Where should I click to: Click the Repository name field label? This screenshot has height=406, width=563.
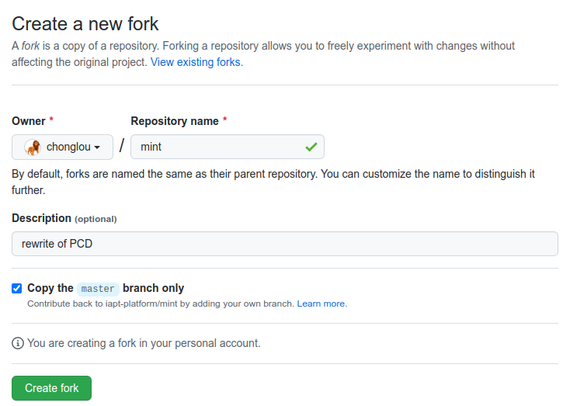[174, 121]
